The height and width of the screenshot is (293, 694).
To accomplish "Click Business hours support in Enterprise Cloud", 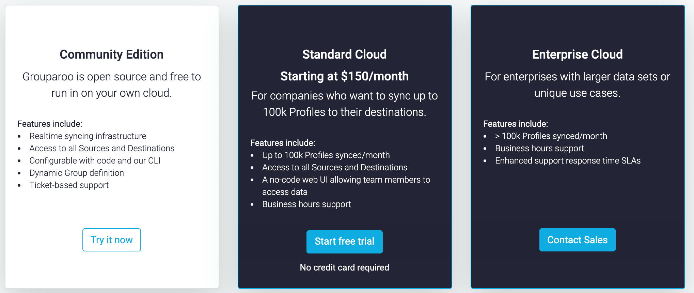I will pos(539,148).
